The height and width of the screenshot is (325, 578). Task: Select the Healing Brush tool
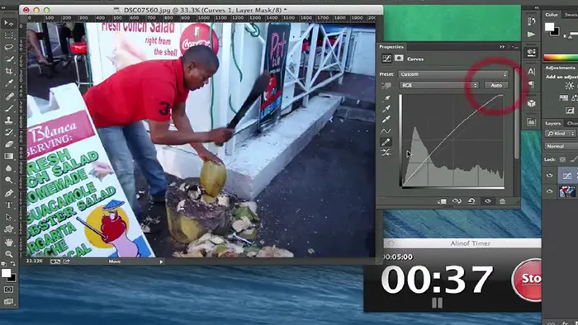(8, 96)
